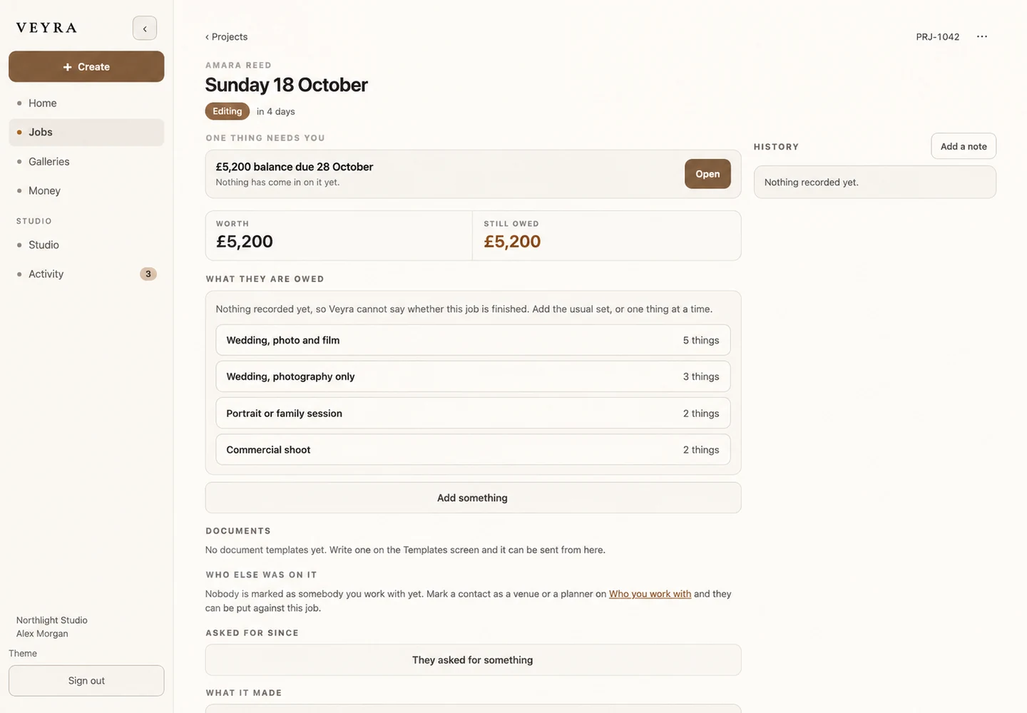Pick the Portrait or family session set
This screenshot has width=1027, height=713.
pos(473,414)
